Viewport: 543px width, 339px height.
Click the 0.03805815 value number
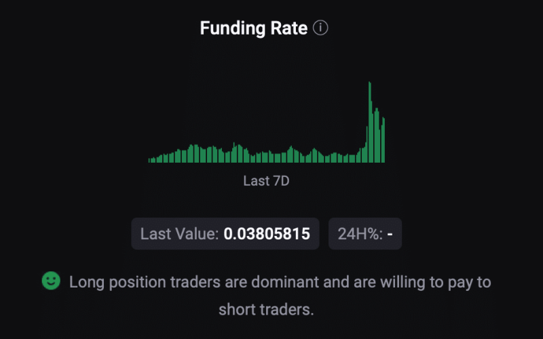[267, 234]
